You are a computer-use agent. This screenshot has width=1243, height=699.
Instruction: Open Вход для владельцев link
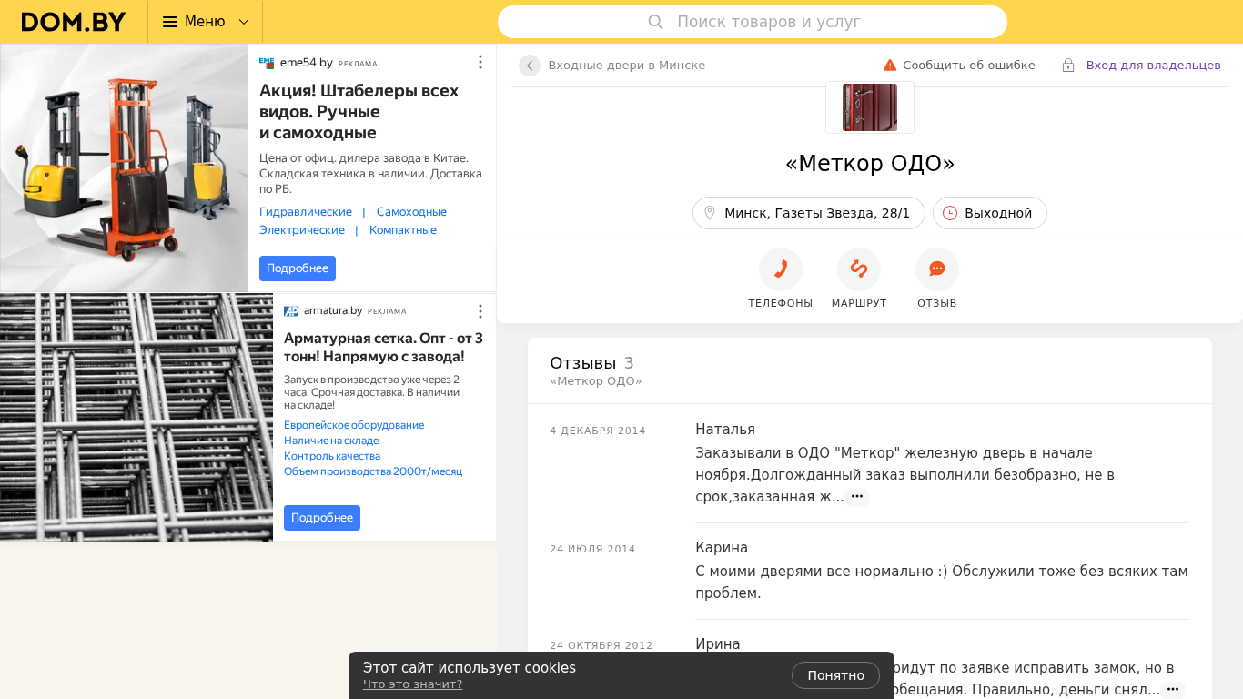pos(1154,66)
